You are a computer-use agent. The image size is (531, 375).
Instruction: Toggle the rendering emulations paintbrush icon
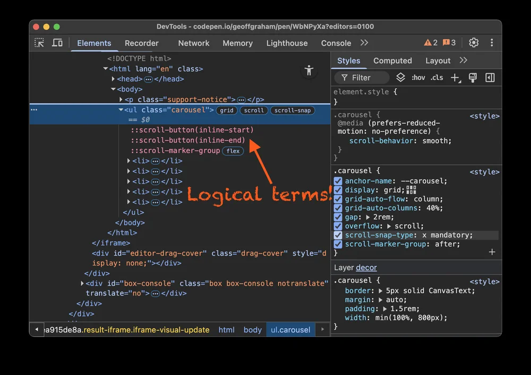point(473,78)
